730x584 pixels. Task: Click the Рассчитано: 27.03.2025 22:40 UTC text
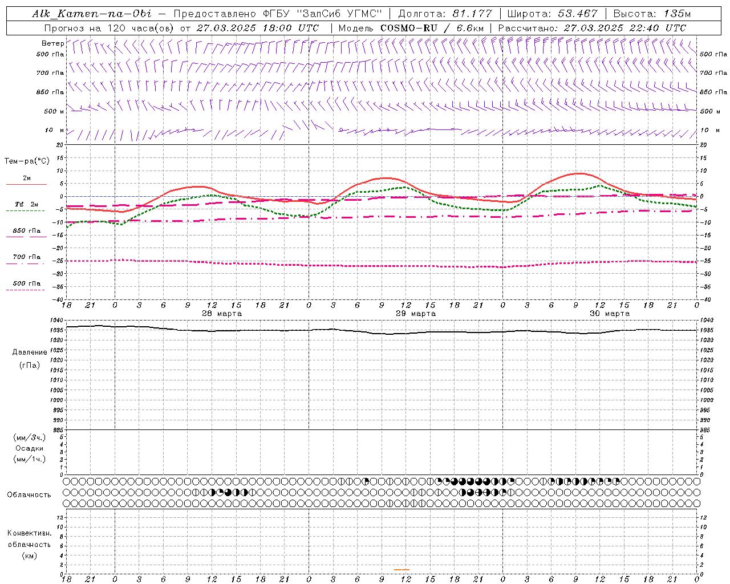pyautogui.click(x=592, y=28)
